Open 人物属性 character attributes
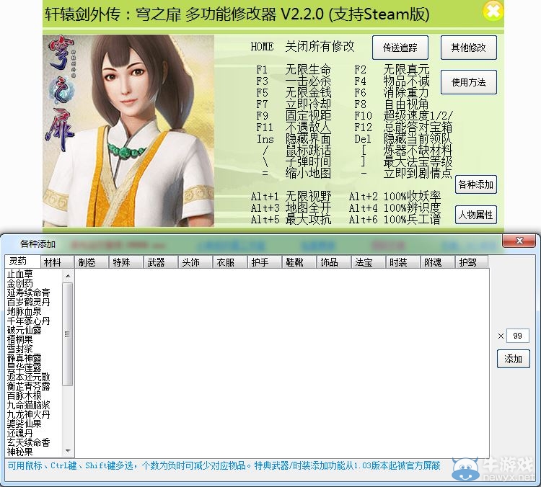This screenshot has width=541, height=487. (x=476, y=215)
